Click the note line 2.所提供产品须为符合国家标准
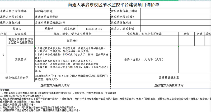Image resolution: width=211 pixels, height=112 pixels. point(17,105)
